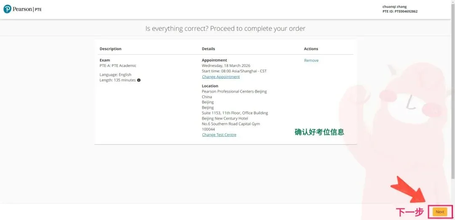Click the 'Language: English' text
The image size is (455, 220).
[x=115, y=75]
